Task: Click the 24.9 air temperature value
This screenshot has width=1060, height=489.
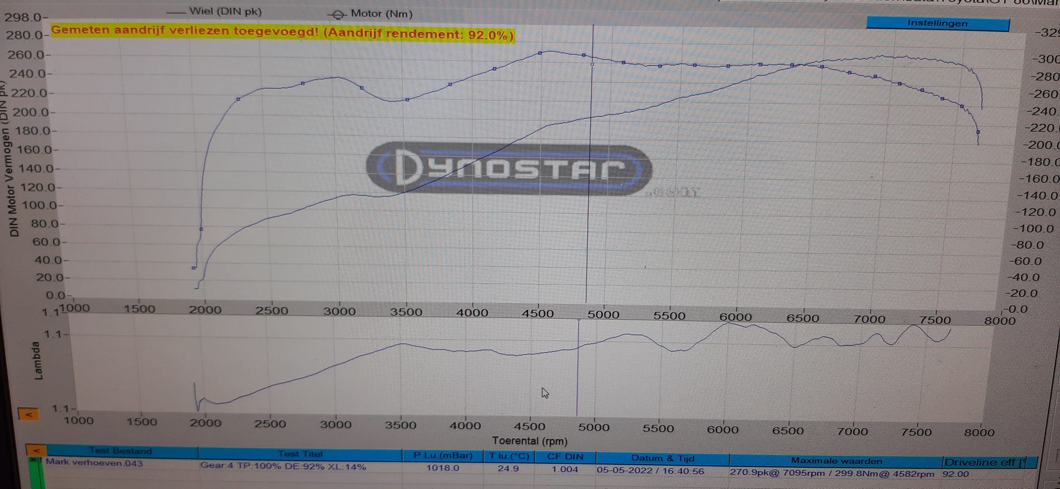Action: (x=508, y=468)
